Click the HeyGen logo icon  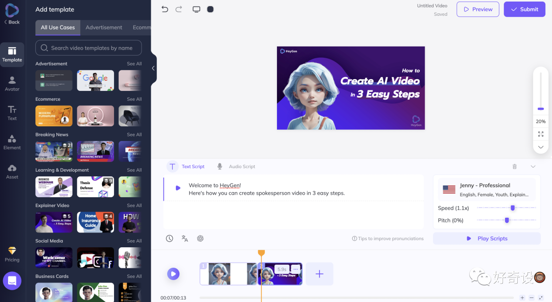pyautogui.click(x=12, y=10)
